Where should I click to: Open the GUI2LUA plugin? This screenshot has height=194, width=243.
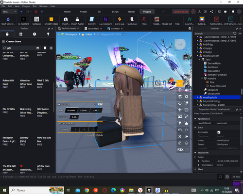36,21
